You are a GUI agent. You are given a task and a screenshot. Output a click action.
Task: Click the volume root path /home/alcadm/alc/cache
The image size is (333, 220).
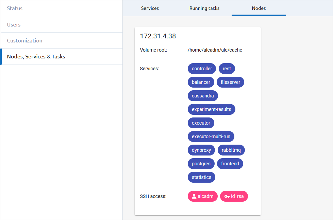click(215, 50)
